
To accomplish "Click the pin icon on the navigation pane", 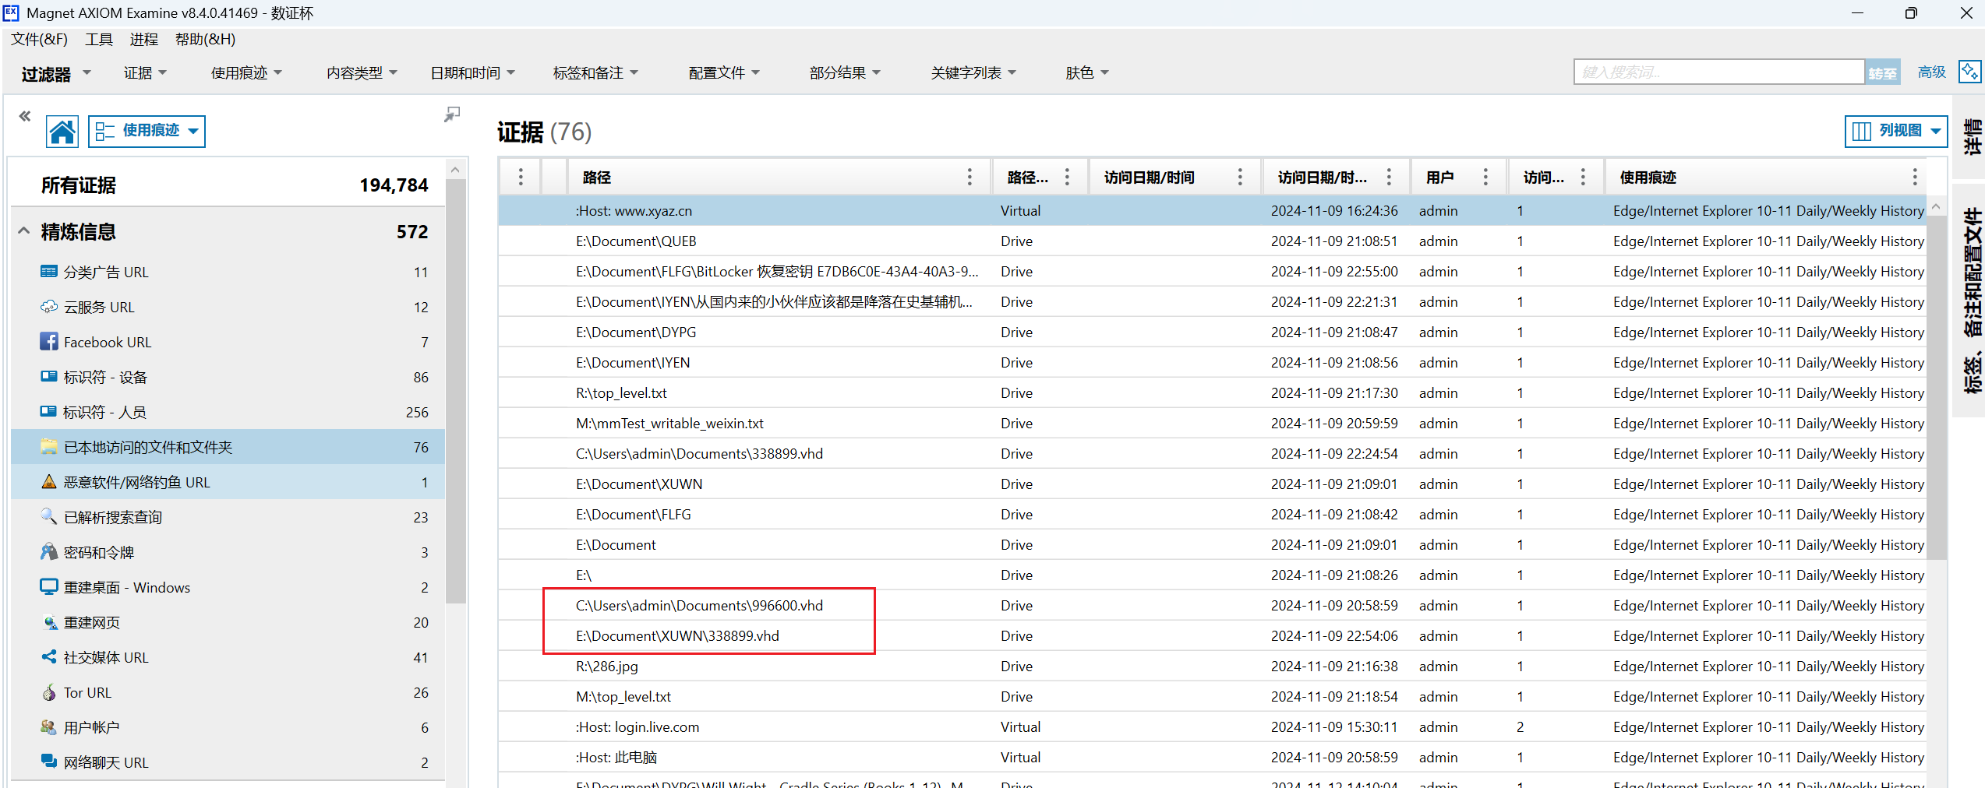I will click(x=452, y=114).
